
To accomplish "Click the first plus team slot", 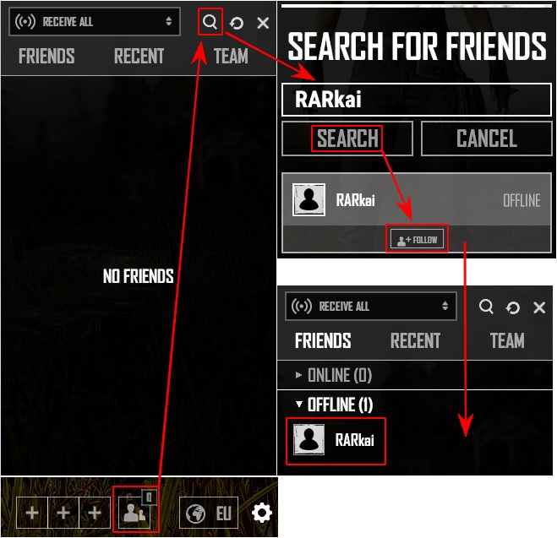I will [x=32, y=513].
